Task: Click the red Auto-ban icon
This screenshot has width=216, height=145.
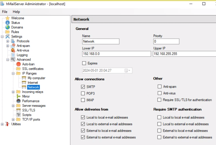Action: coord(18,64)
